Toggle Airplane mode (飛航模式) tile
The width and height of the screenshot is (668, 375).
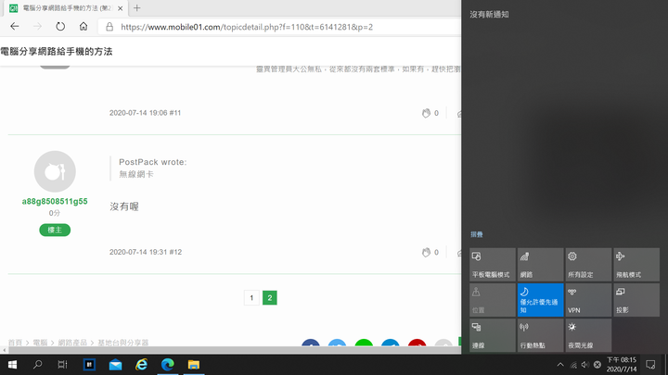click(636, 265)
